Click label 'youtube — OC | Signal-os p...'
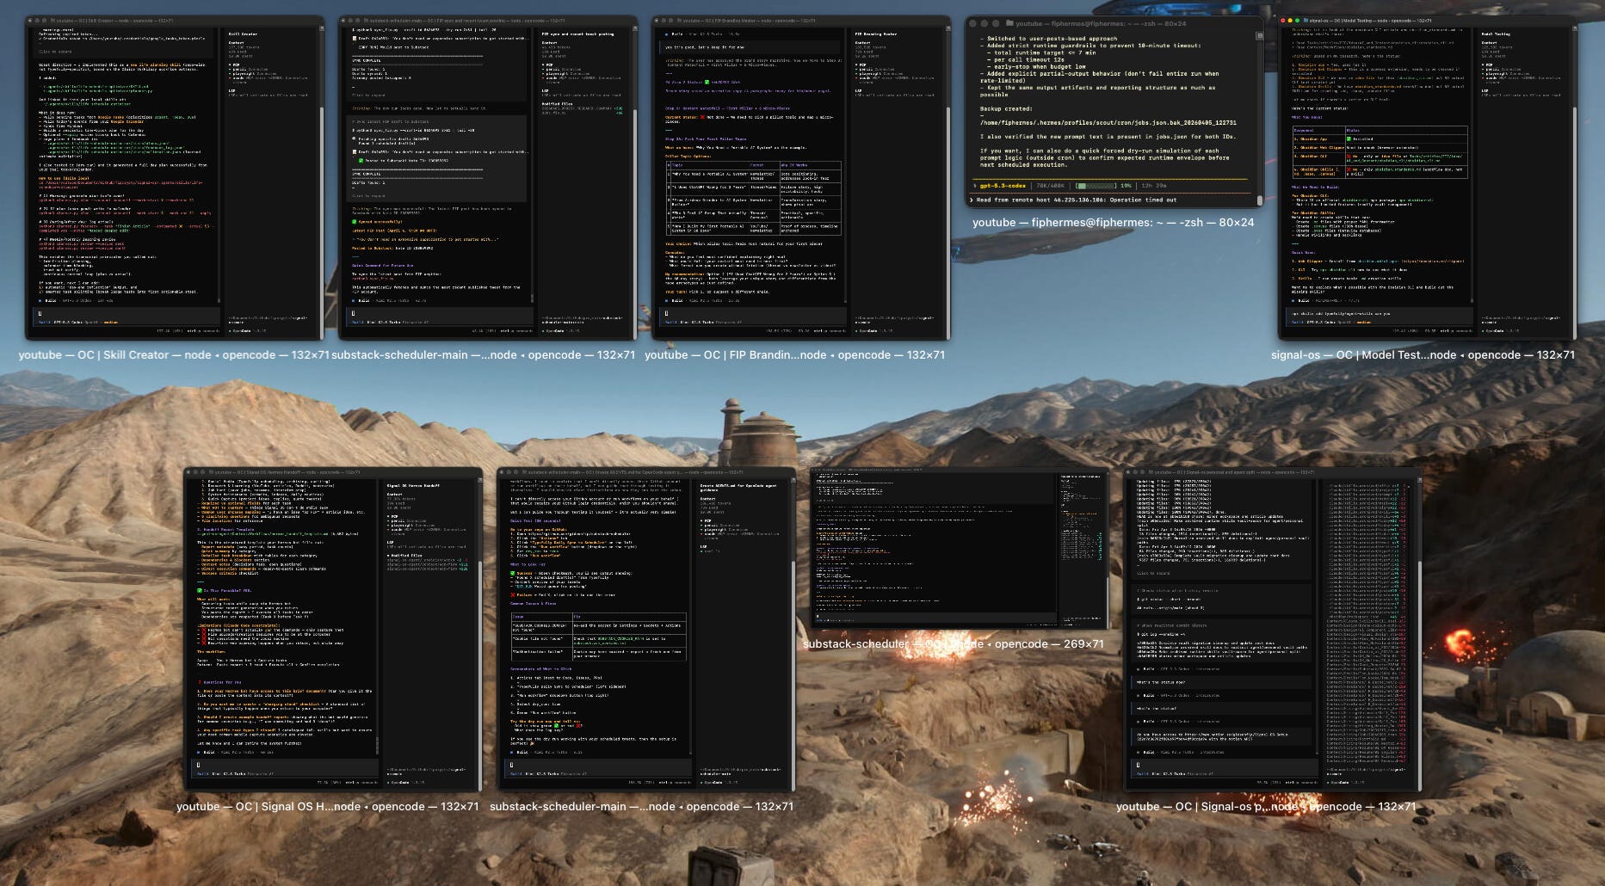1605x886 pixels. point(1266,806)
